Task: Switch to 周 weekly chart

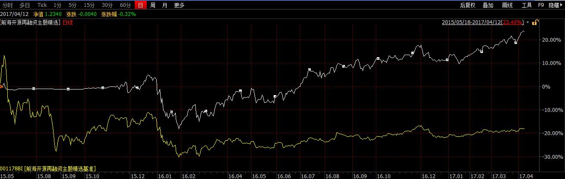Action: coord(153,5)
